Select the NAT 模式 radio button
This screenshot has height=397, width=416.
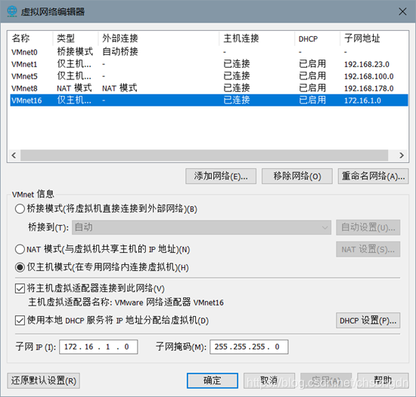[20, 249]
